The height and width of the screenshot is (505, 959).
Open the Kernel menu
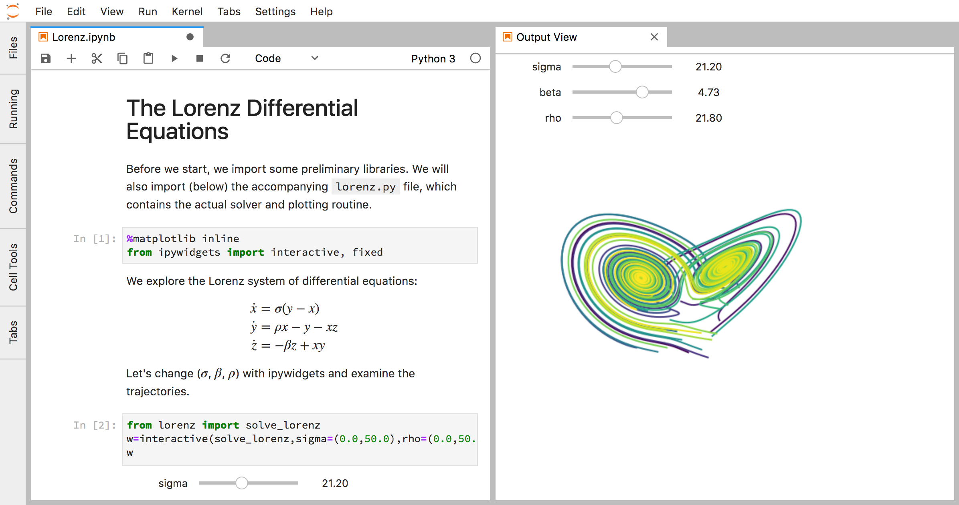(188, 12)
